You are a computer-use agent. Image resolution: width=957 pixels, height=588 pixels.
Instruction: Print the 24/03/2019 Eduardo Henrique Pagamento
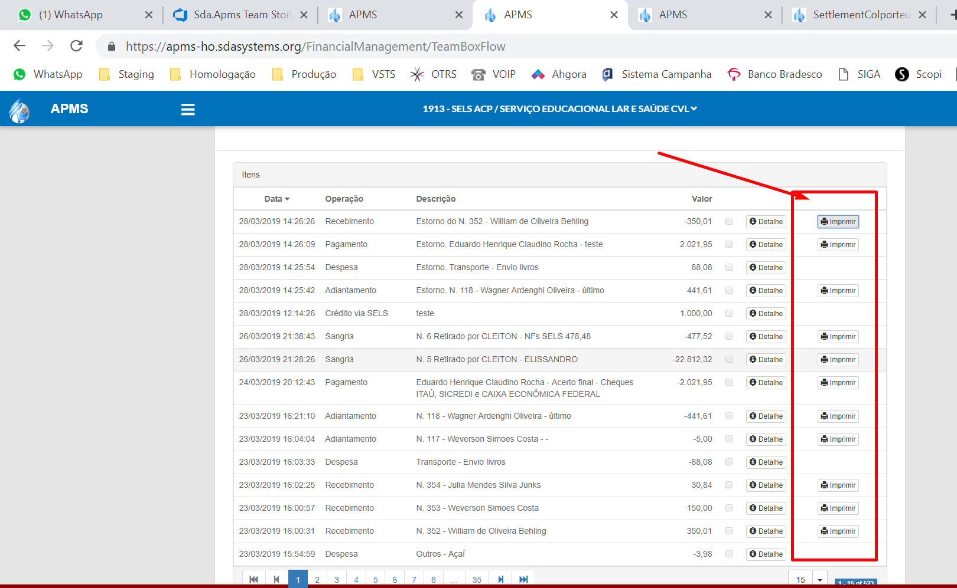coord(838,383)
